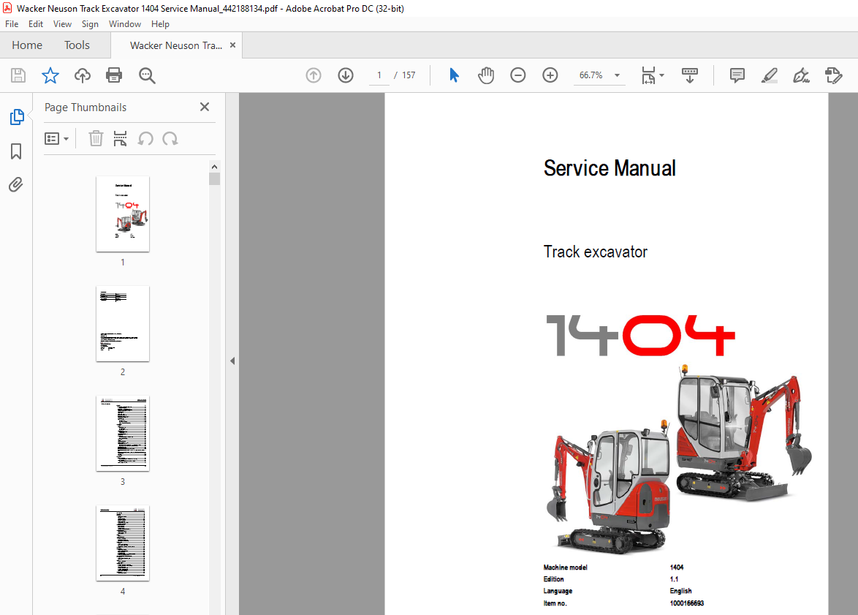
Task: Click the Fit page width icon
Action: [x=648, y=75]
